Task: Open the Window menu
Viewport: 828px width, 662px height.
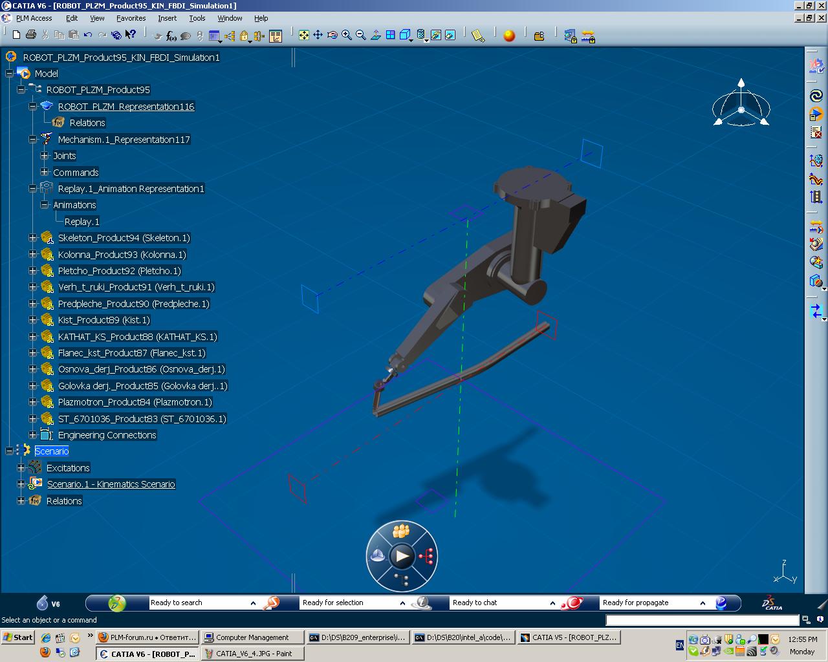Action: [x=230, y=18]
